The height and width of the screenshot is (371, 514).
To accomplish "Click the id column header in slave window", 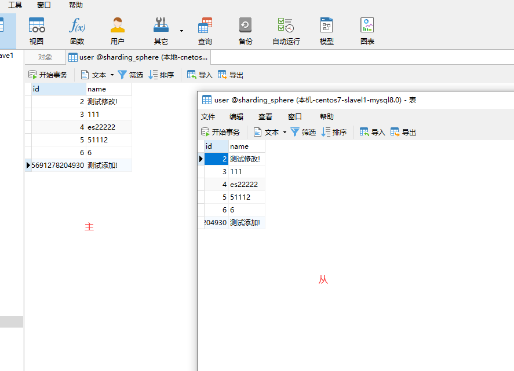I will 216,146.
